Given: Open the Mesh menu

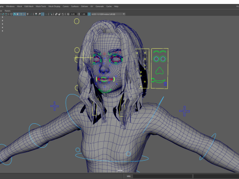Looking at the screenshot, I should click(x=19, y=6).
